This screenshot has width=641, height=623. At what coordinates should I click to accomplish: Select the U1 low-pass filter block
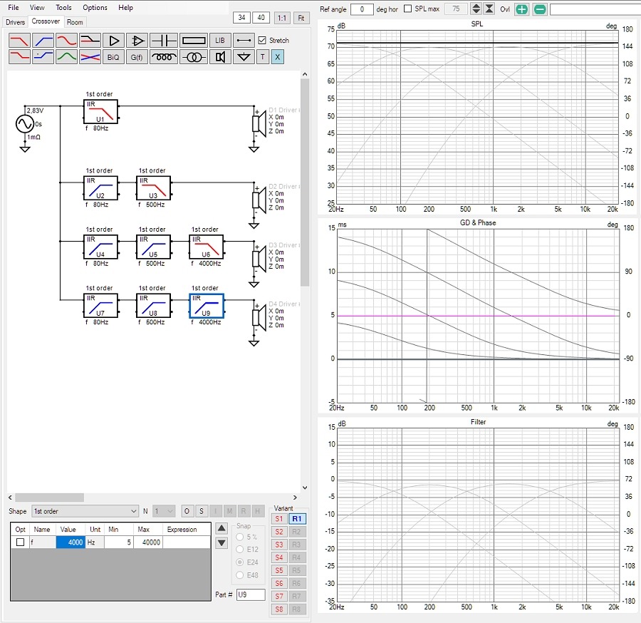coord(100,112)
